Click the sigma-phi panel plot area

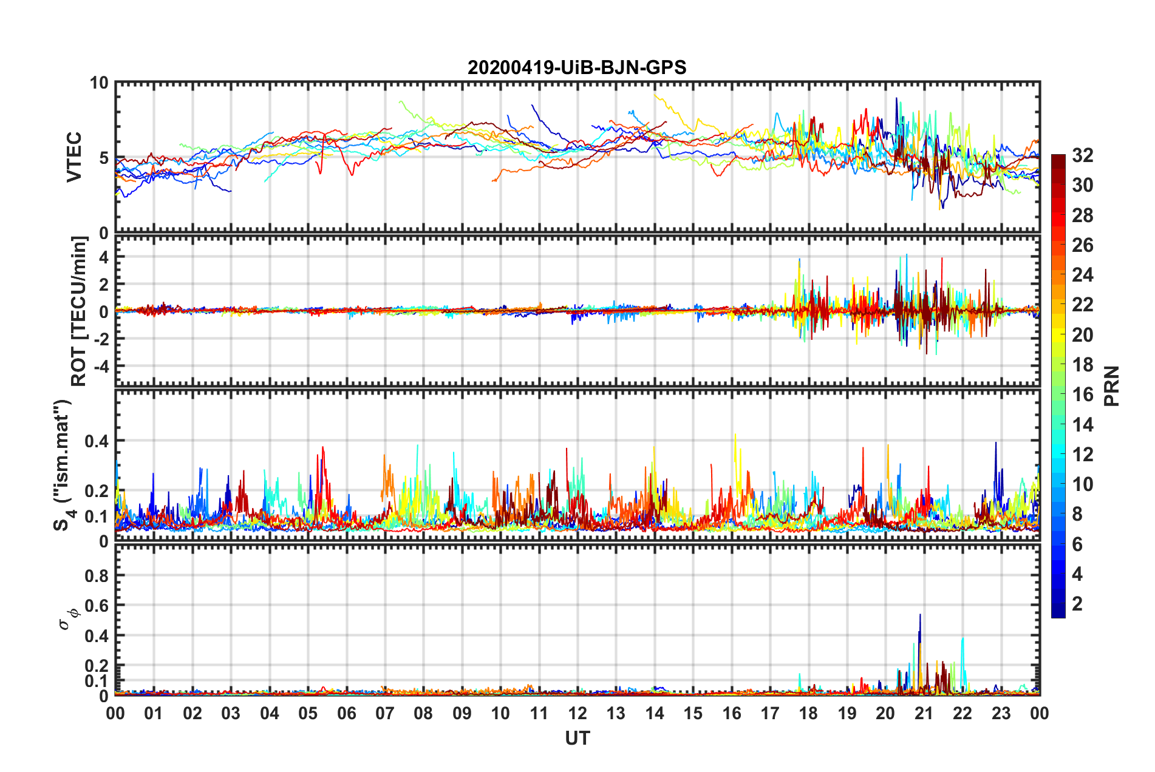point(577,620)
